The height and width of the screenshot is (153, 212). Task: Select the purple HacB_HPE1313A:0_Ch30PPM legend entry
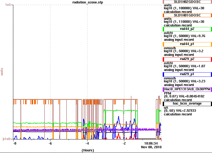pyautogui.click(x=187, y=89)
